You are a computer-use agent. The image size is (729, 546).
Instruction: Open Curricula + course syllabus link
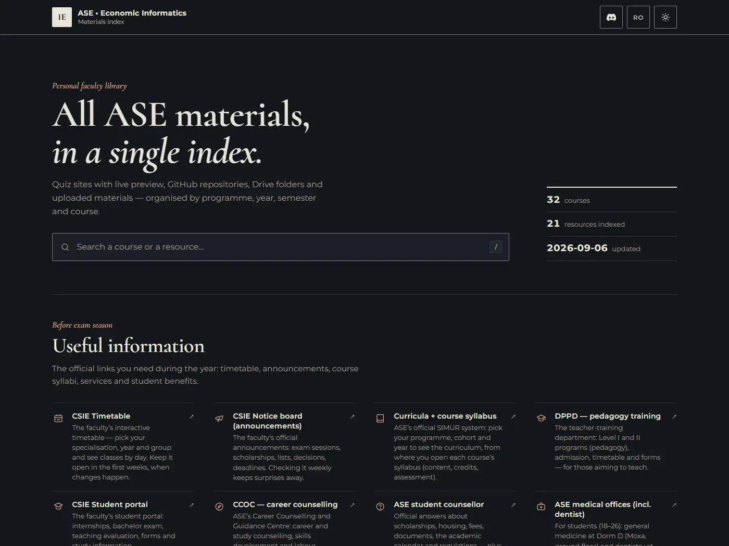(445, 416)
